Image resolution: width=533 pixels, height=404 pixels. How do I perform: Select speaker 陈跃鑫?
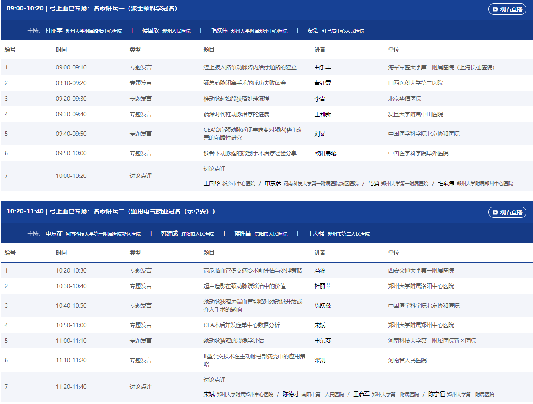[x=323, y=306]
